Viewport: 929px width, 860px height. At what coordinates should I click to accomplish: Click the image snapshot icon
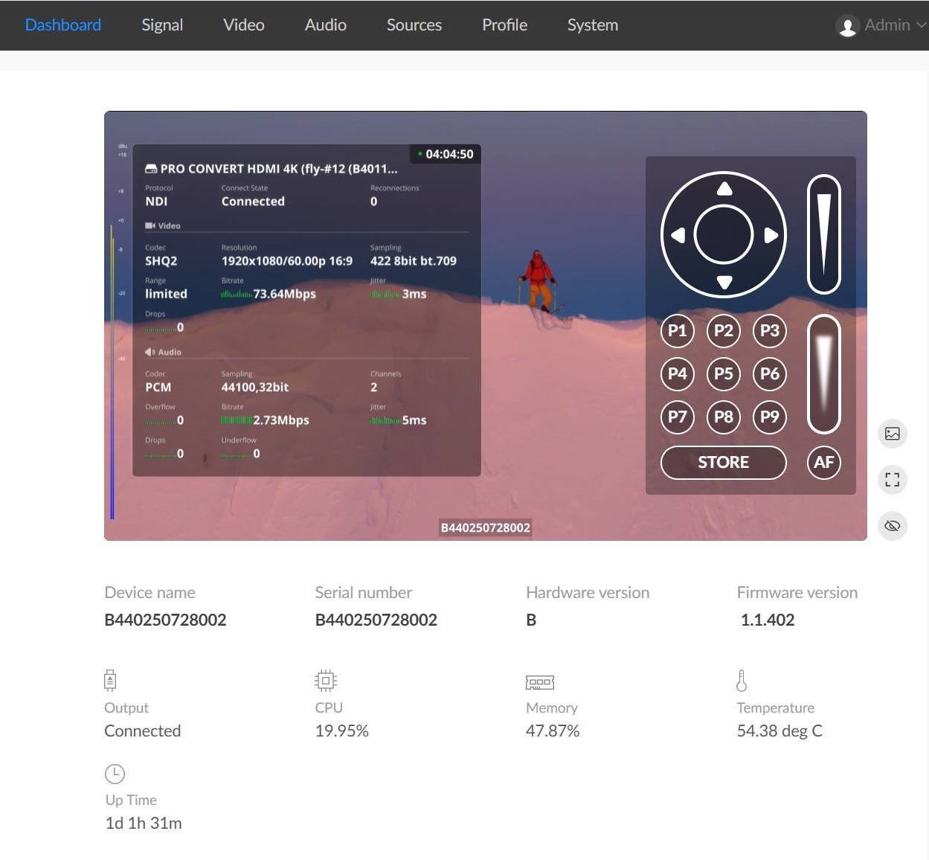pos(892,434)
